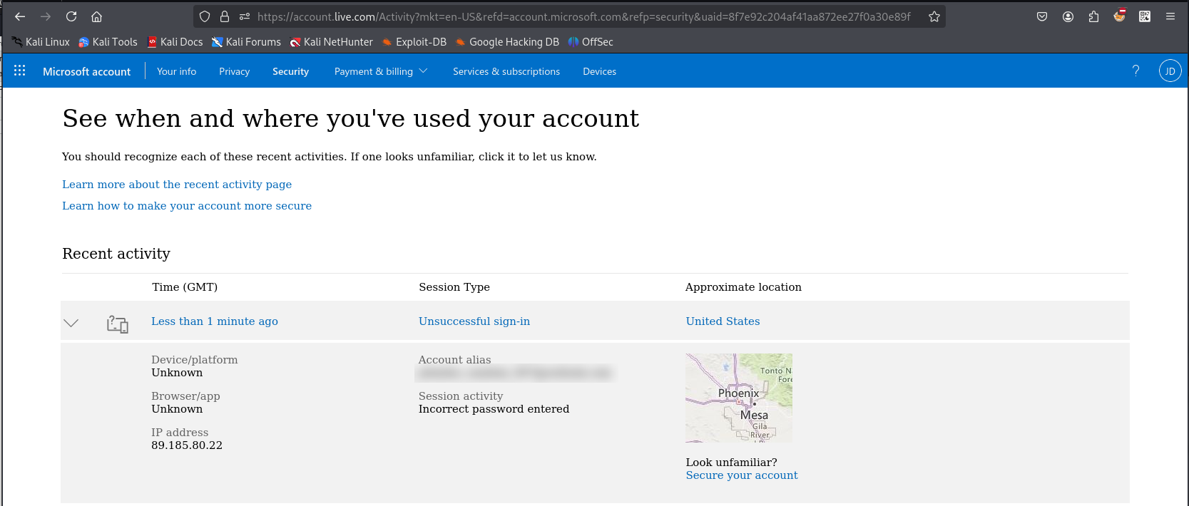This screenshot has width=1189, height=506.
Task: Bookmark this page with the star
Action: click(934, 16)
